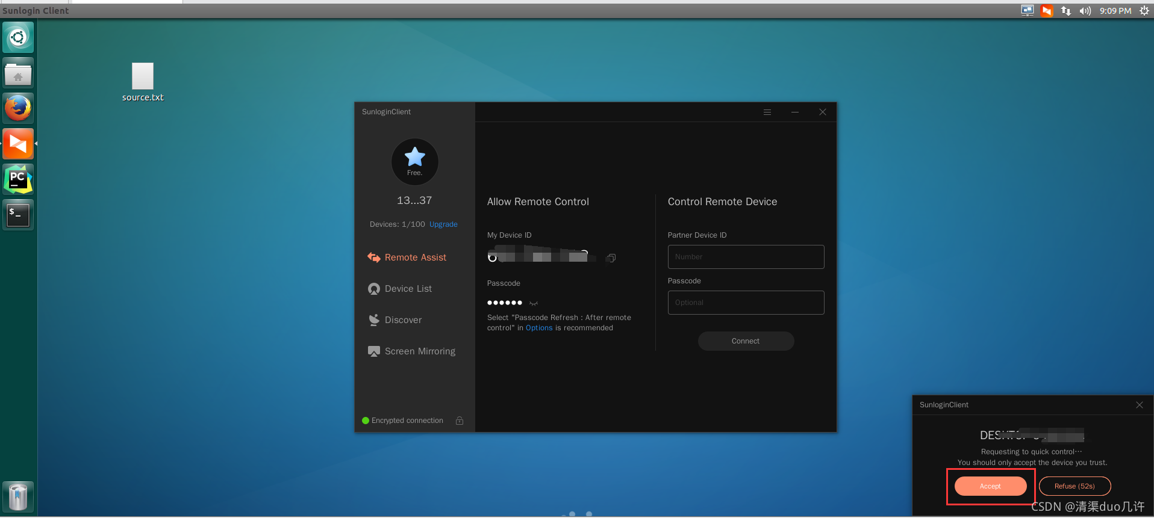The height and width of the screenshot is (518, 1154).
Task: Click the clock showing 9:09 PM
Action: [1115, 11]
